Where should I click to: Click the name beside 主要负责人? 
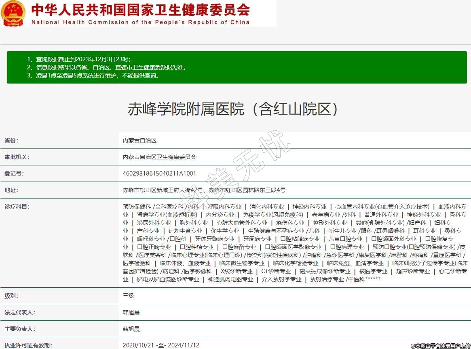pyautogui.click(x=131, y=329)
